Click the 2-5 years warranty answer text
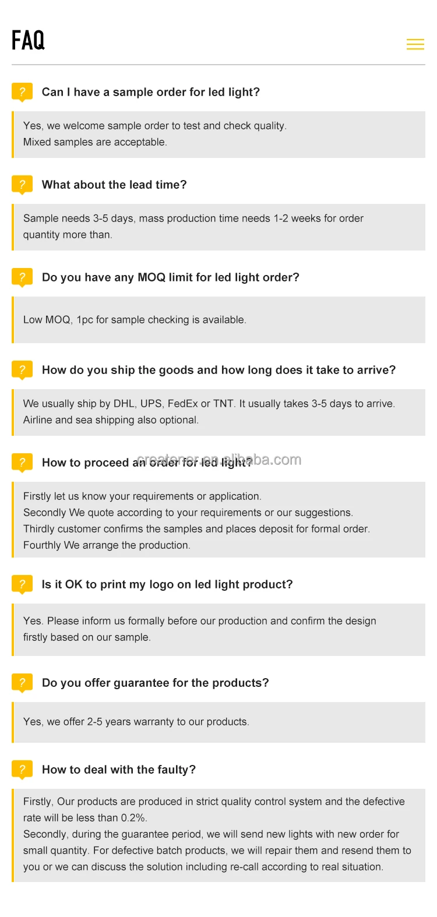Screen dimensions: 437x917 tap(136, 722)
